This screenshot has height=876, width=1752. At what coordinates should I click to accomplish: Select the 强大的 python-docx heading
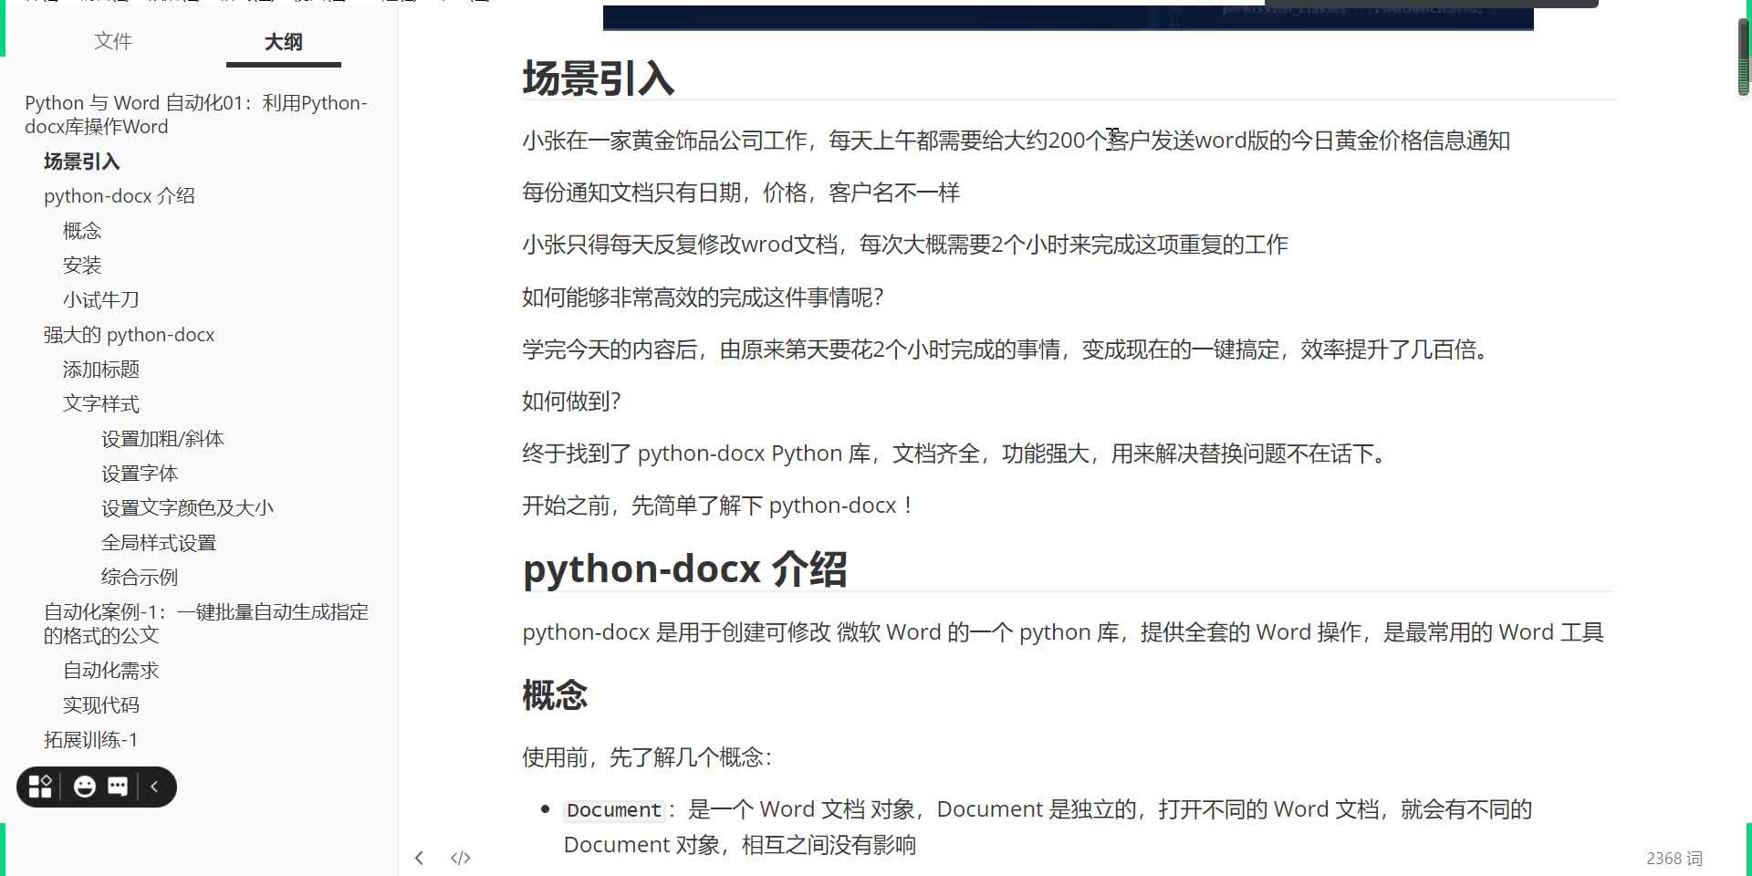[x=129, y=335]
